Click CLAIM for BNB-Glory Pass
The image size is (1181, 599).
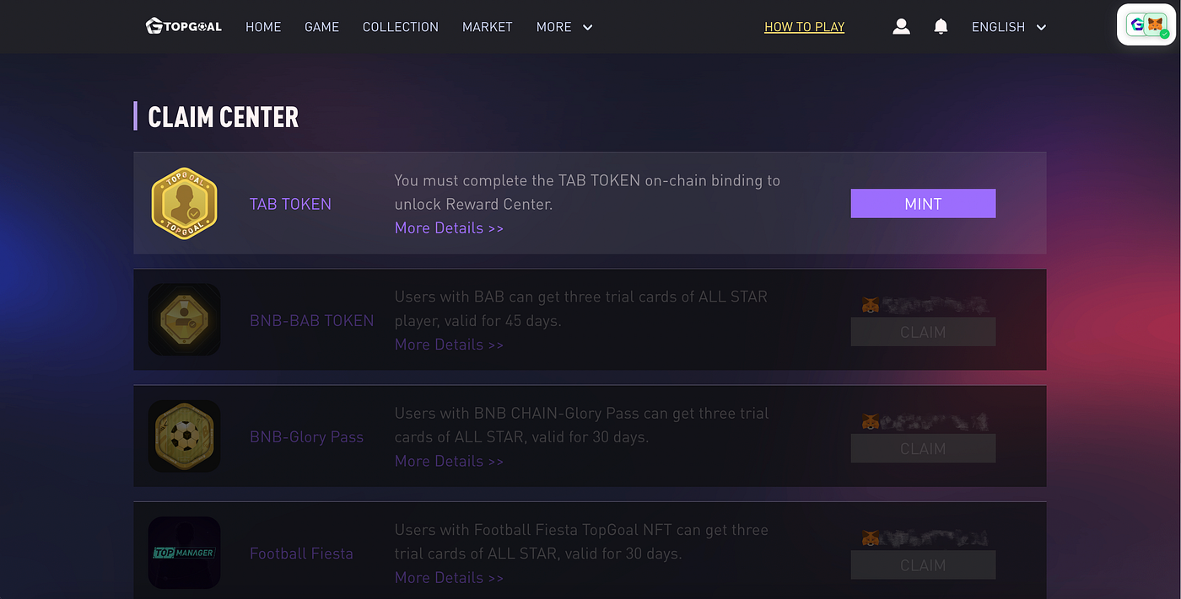(x=923, y=448)
